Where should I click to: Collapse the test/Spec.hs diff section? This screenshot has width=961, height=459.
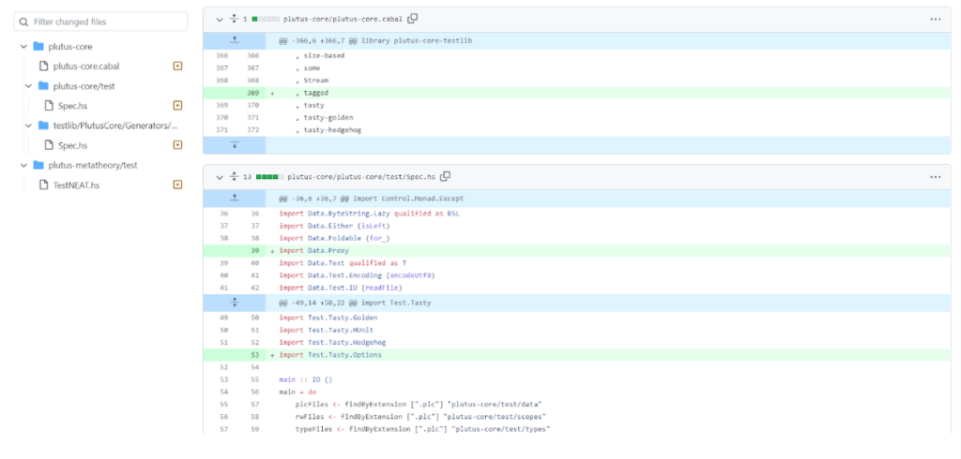tap(219, 176)
